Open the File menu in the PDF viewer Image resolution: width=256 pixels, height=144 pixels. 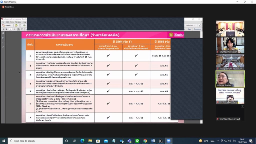(3, 22)
